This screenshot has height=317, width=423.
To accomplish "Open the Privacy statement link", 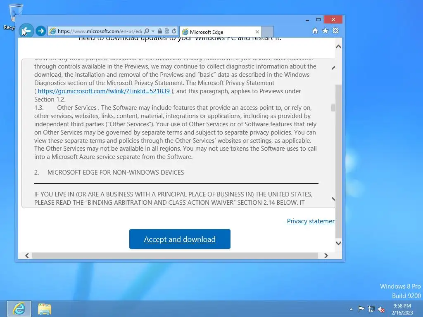I will (311, 221).
